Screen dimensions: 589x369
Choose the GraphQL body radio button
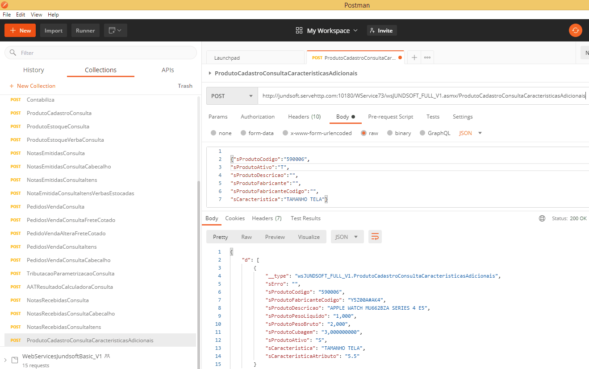click(x=422, y=133)
